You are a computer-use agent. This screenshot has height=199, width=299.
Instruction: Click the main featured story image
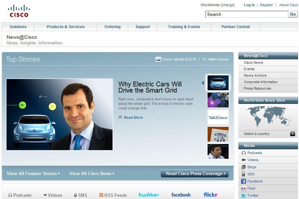pos(59,114)
